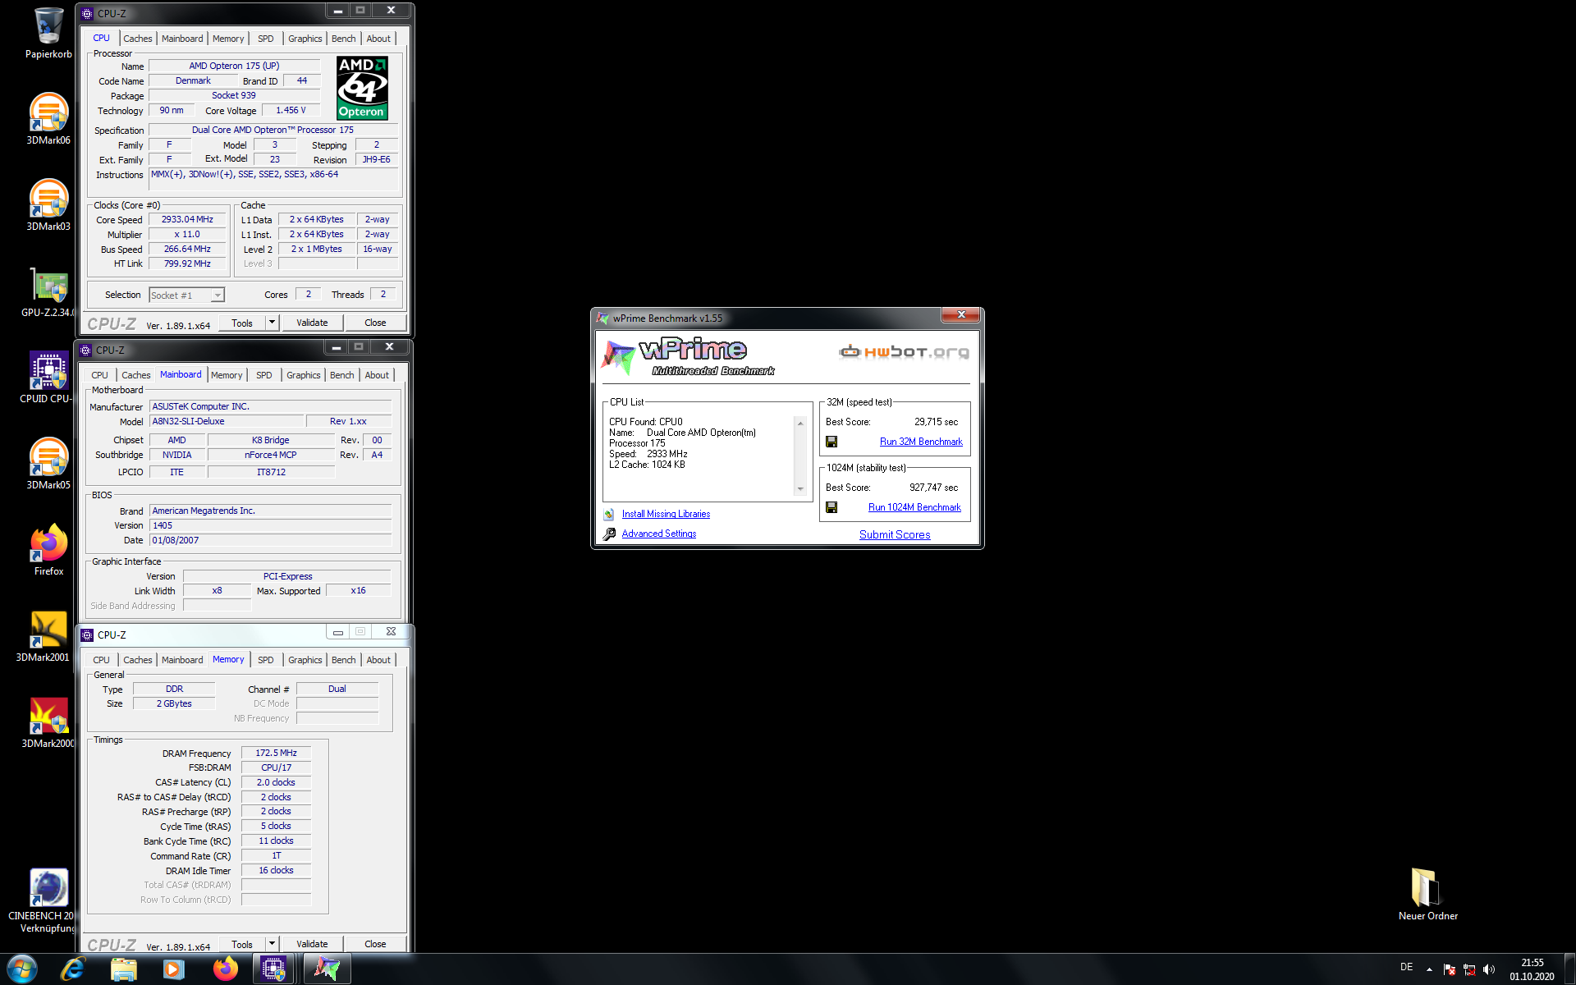The width and height of the screenshot is (1576, 985).
Task: Open the volume speaker tray icon
Action: [x=1489, y=969]
